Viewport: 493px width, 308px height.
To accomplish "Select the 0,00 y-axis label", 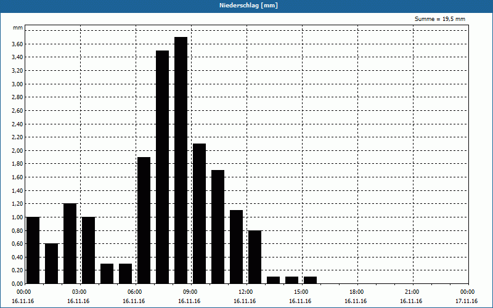I will click(17, 284).
